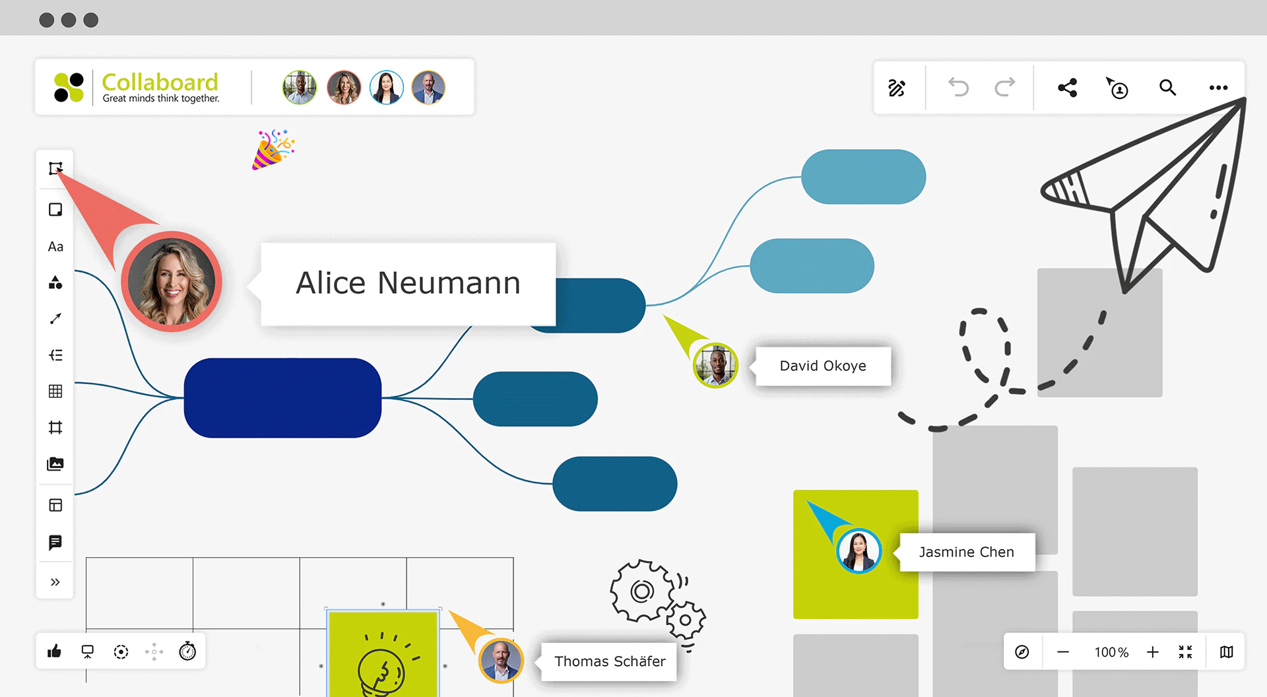
Task: Open the image upload tool
Action: [x=55, y=463]
